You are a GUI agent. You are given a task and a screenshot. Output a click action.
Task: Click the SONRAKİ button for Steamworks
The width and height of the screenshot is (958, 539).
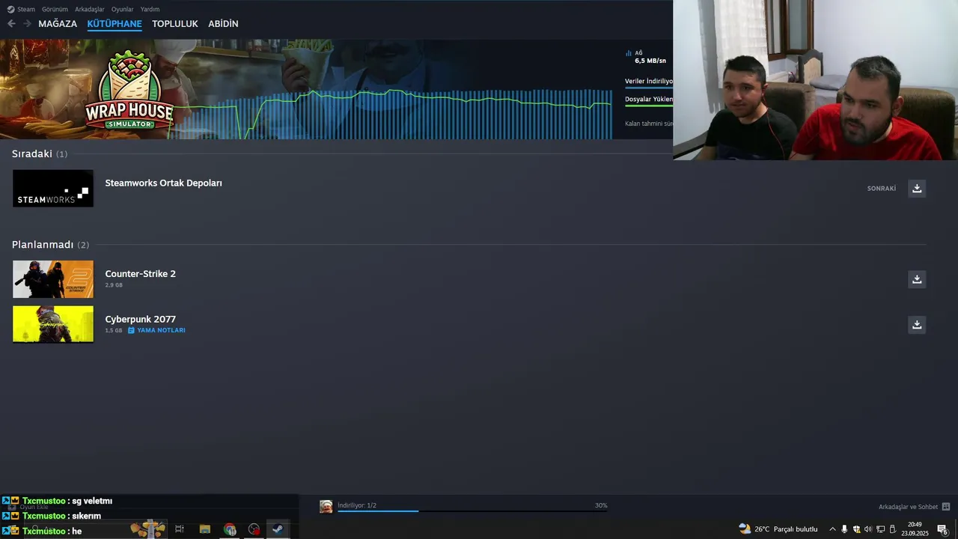click(882, 189)
